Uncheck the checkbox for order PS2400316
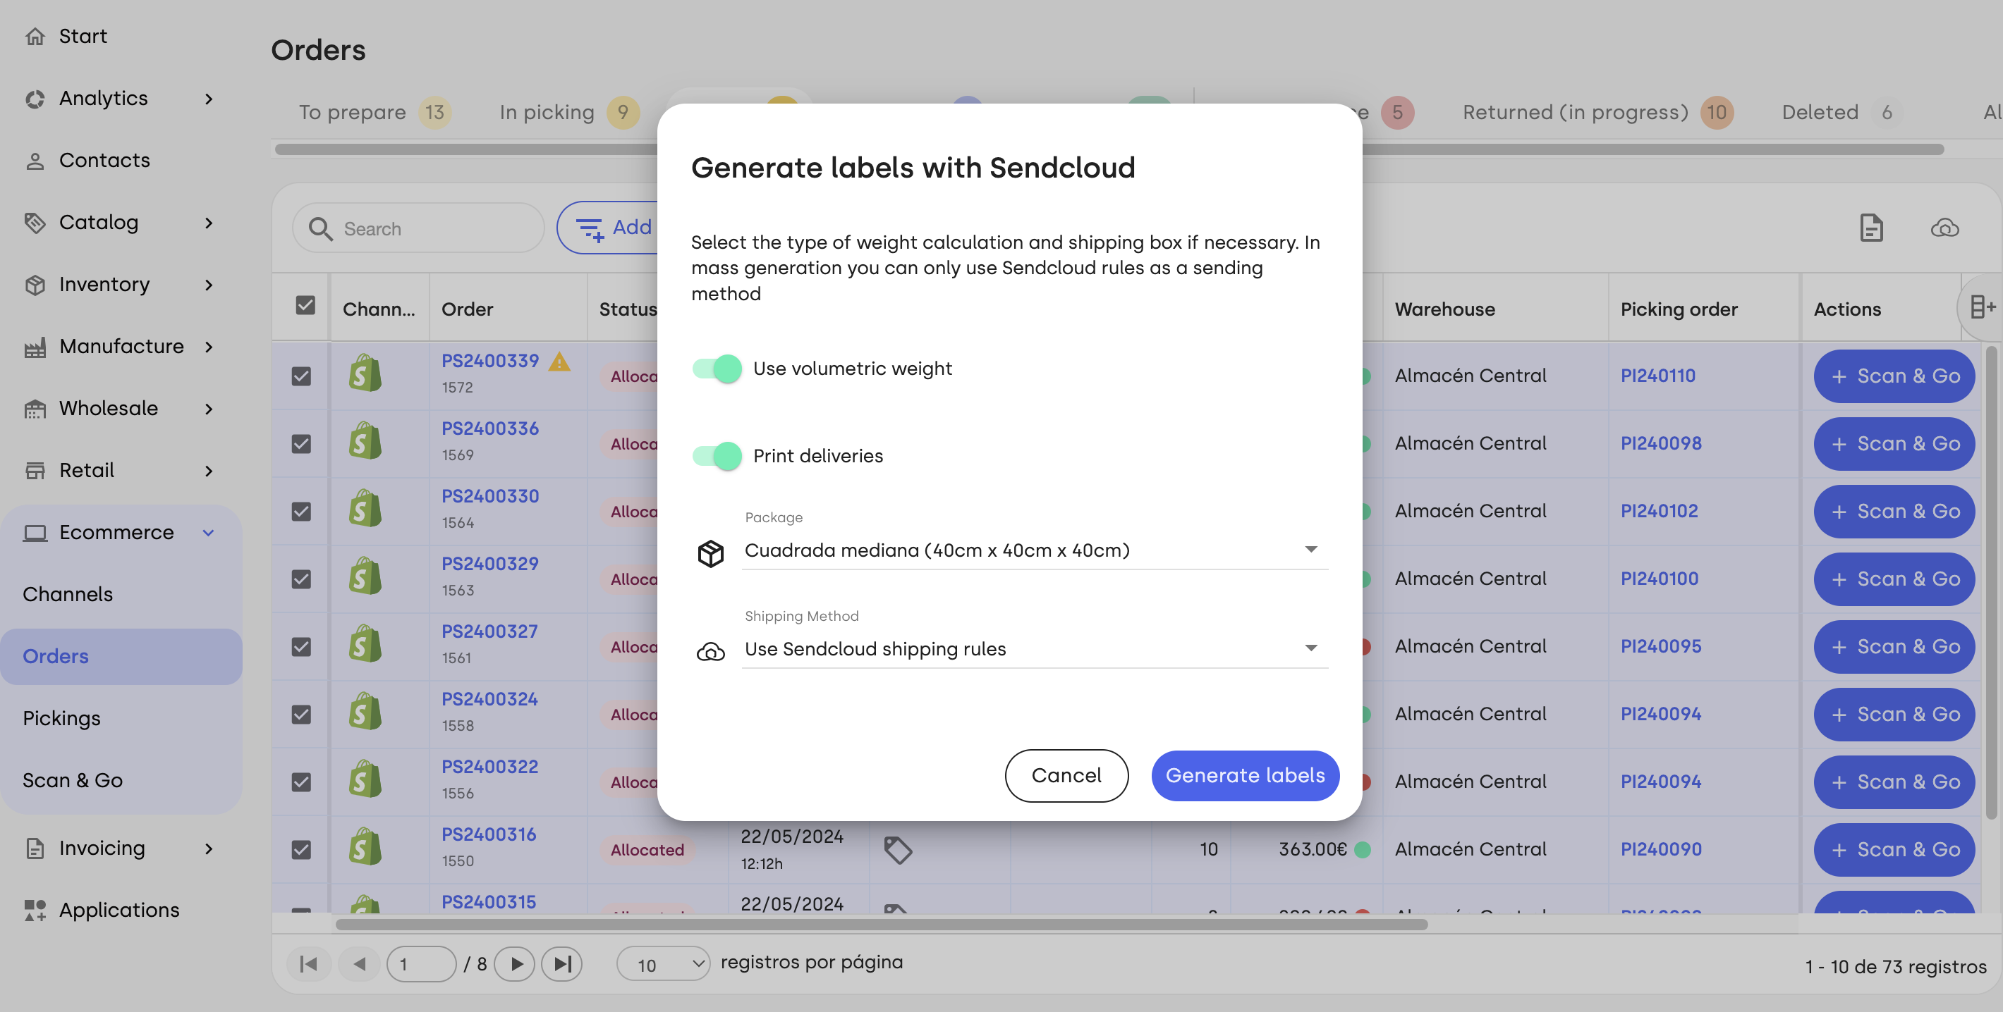This screenshot has width=2003, height=1012. point(301,850)
